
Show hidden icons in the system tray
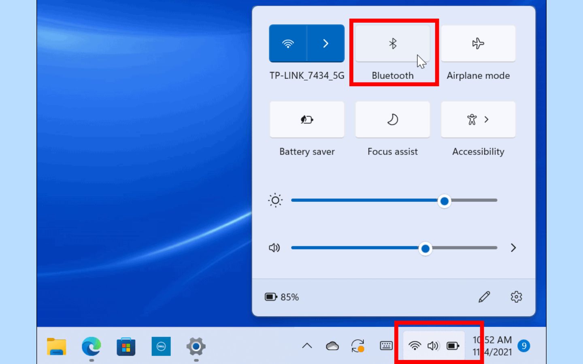(x=307, y=346)
